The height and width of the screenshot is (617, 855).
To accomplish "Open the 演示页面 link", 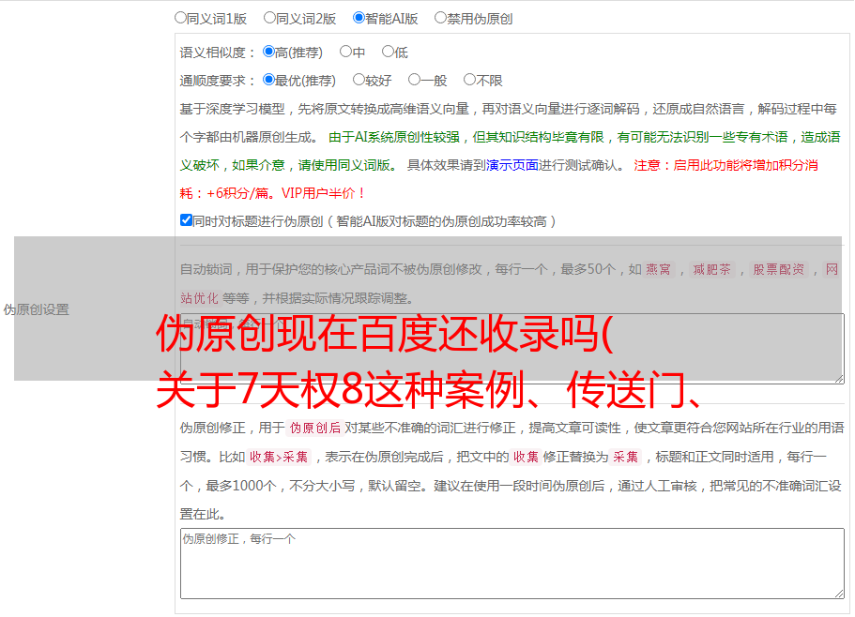I will coord(512,165).
